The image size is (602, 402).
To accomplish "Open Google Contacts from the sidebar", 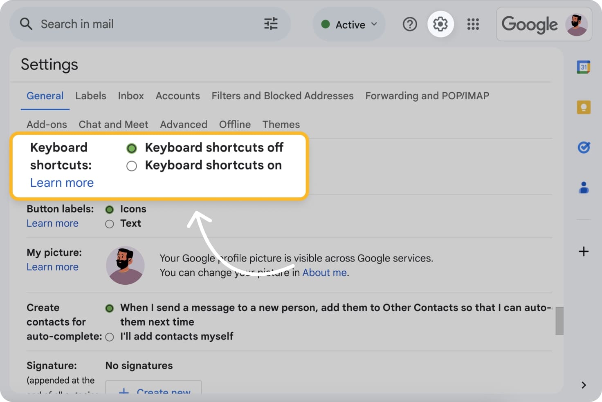I will (584, 188).
